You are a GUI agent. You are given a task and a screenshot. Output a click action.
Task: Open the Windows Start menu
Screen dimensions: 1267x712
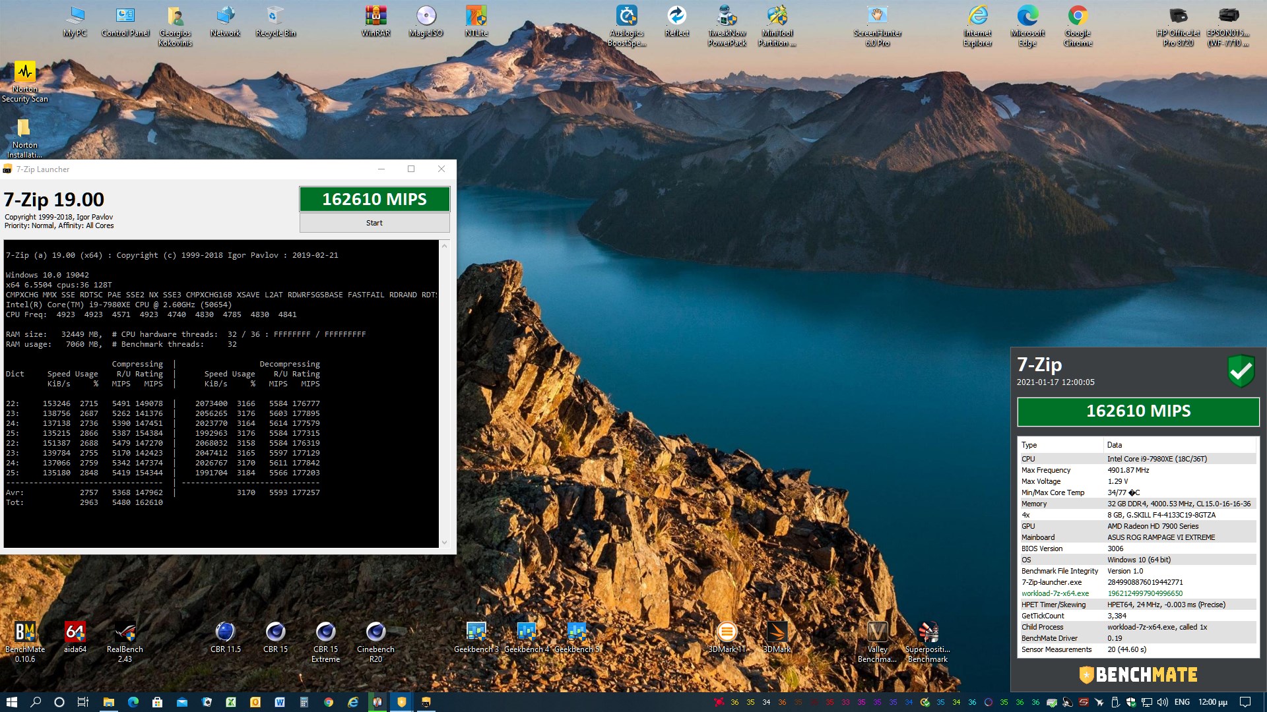click(x=11, y=702)
